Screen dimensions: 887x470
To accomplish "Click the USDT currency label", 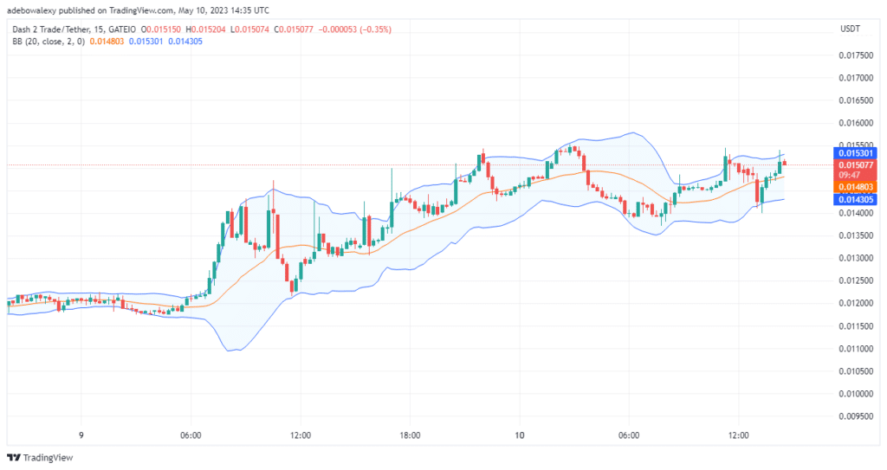I will click(x=851, y=29).
